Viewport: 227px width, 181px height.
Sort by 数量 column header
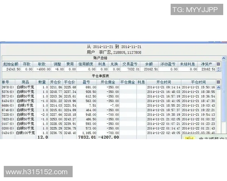42,82
